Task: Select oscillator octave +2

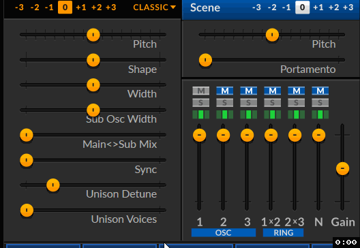Action: [97, 7]
